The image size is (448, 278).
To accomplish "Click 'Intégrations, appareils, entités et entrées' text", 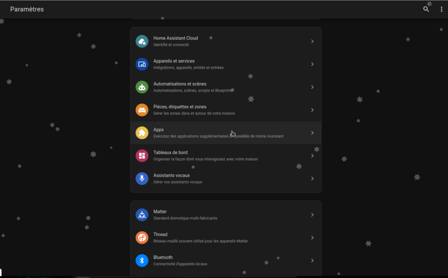I will tap(188, 67).
